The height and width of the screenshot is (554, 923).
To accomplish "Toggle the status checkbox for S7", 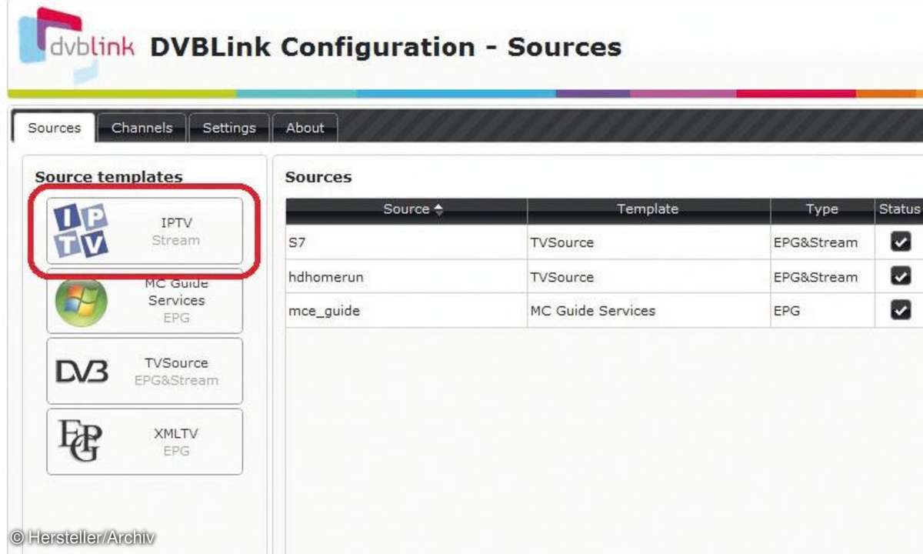I will click(x=900, y=242).
